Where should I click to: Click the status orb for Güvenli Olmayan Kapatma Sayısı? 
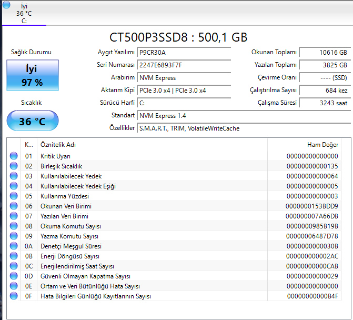14,276
